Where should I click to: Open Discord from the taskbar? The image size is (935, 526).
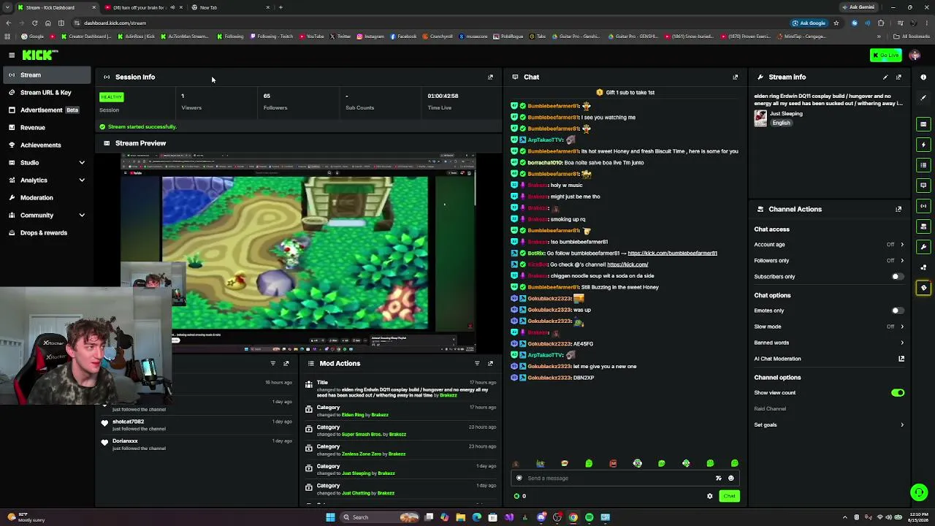tap(541, 517)
